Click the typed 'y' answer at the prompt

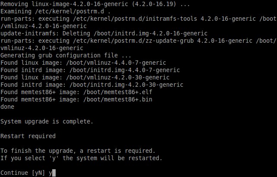50,173
